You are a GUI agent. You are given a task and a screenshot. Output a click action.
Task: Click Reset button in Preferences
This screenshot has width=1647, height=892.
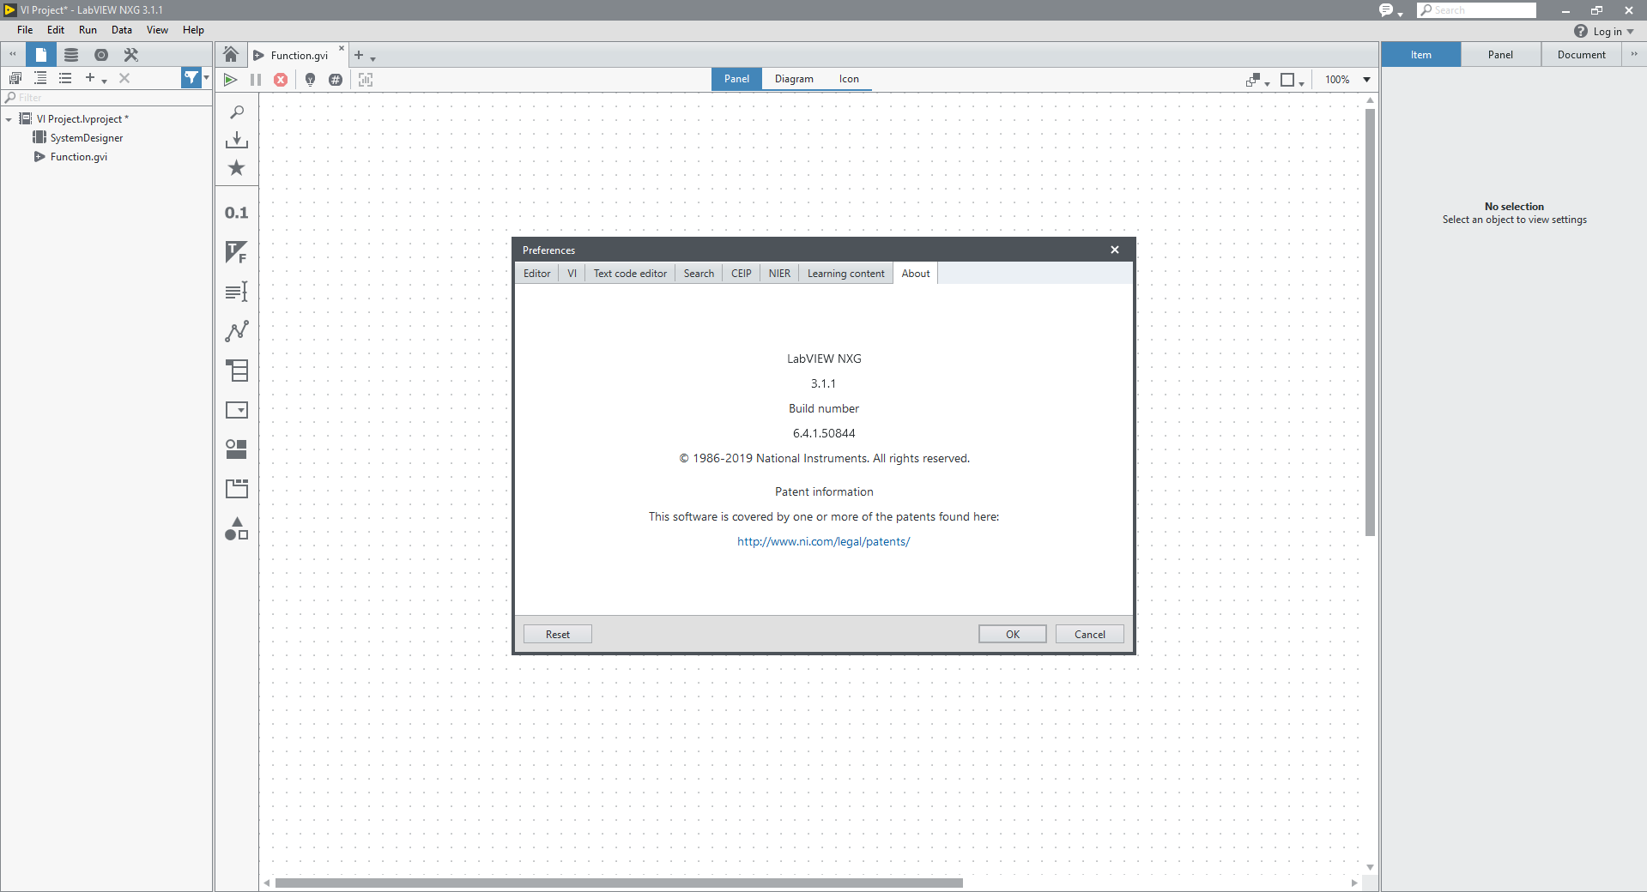click(x=558, y=634)
